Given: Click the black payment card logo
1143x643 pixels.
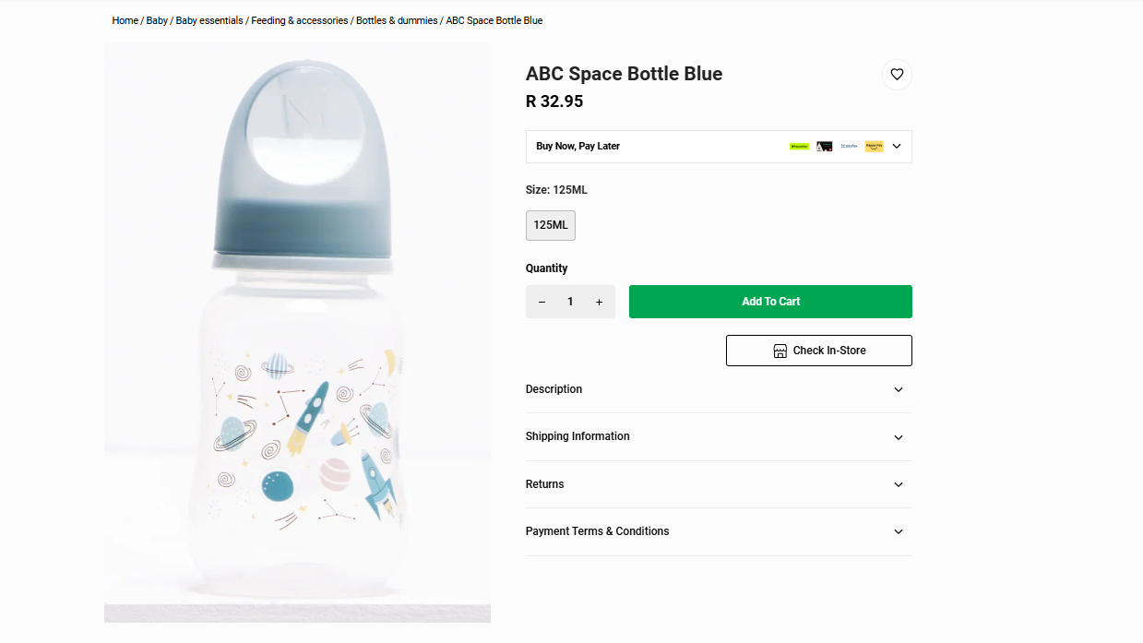Looking at the screenshot, I should (824, 147).
